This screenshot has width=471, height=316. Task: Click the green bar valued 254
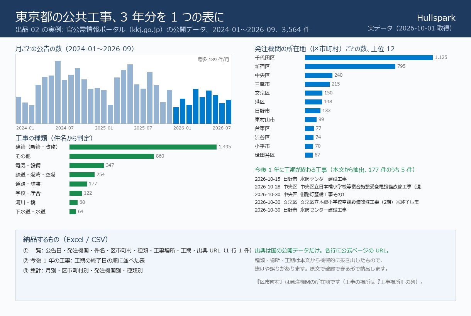coord(82,175)
